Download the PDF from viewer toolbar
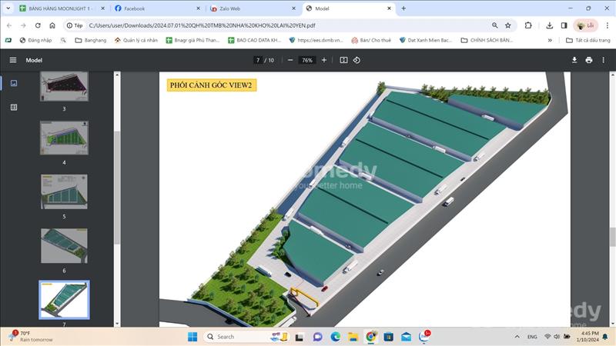Viewport: 616px width, 346px height. pyautogui.click(x=574, y=60)
